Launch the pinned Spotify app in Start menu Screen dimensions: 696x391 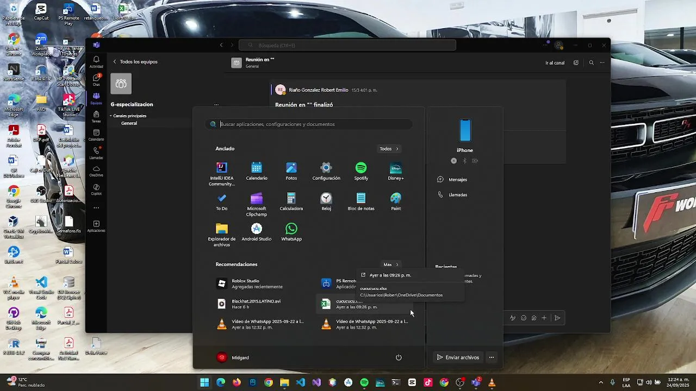click(361, 171)
